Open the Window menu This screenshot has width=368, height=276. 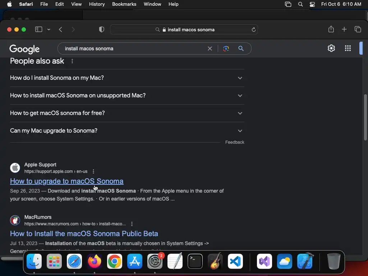152,4
